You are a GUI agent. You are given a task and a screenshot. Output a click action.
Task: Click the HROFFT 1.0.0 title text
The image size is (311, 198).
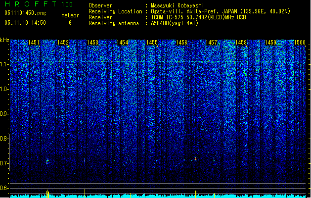pos(39,4)
